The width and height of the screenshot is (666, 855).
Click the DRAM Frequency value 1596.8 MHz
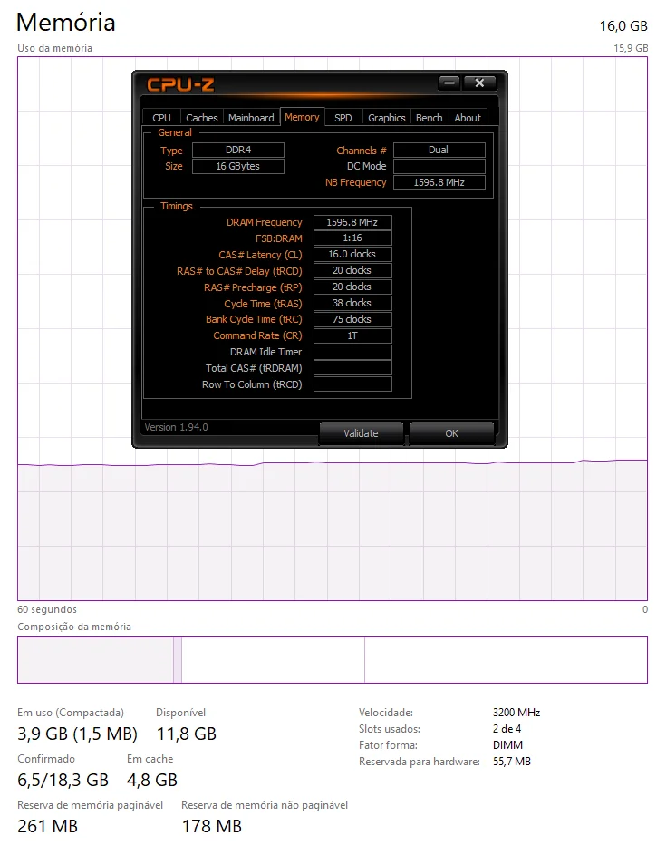[x=352, y=222]
